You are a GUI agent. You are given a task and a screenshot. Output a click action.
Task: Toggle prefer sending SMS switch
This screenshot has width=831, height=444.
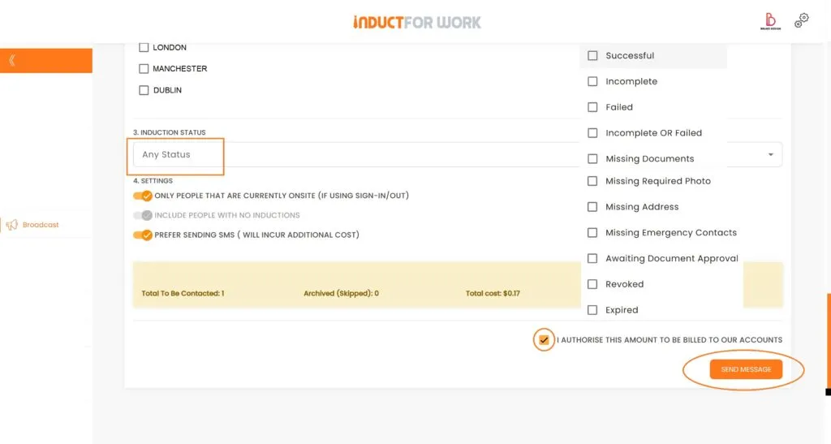143,235
